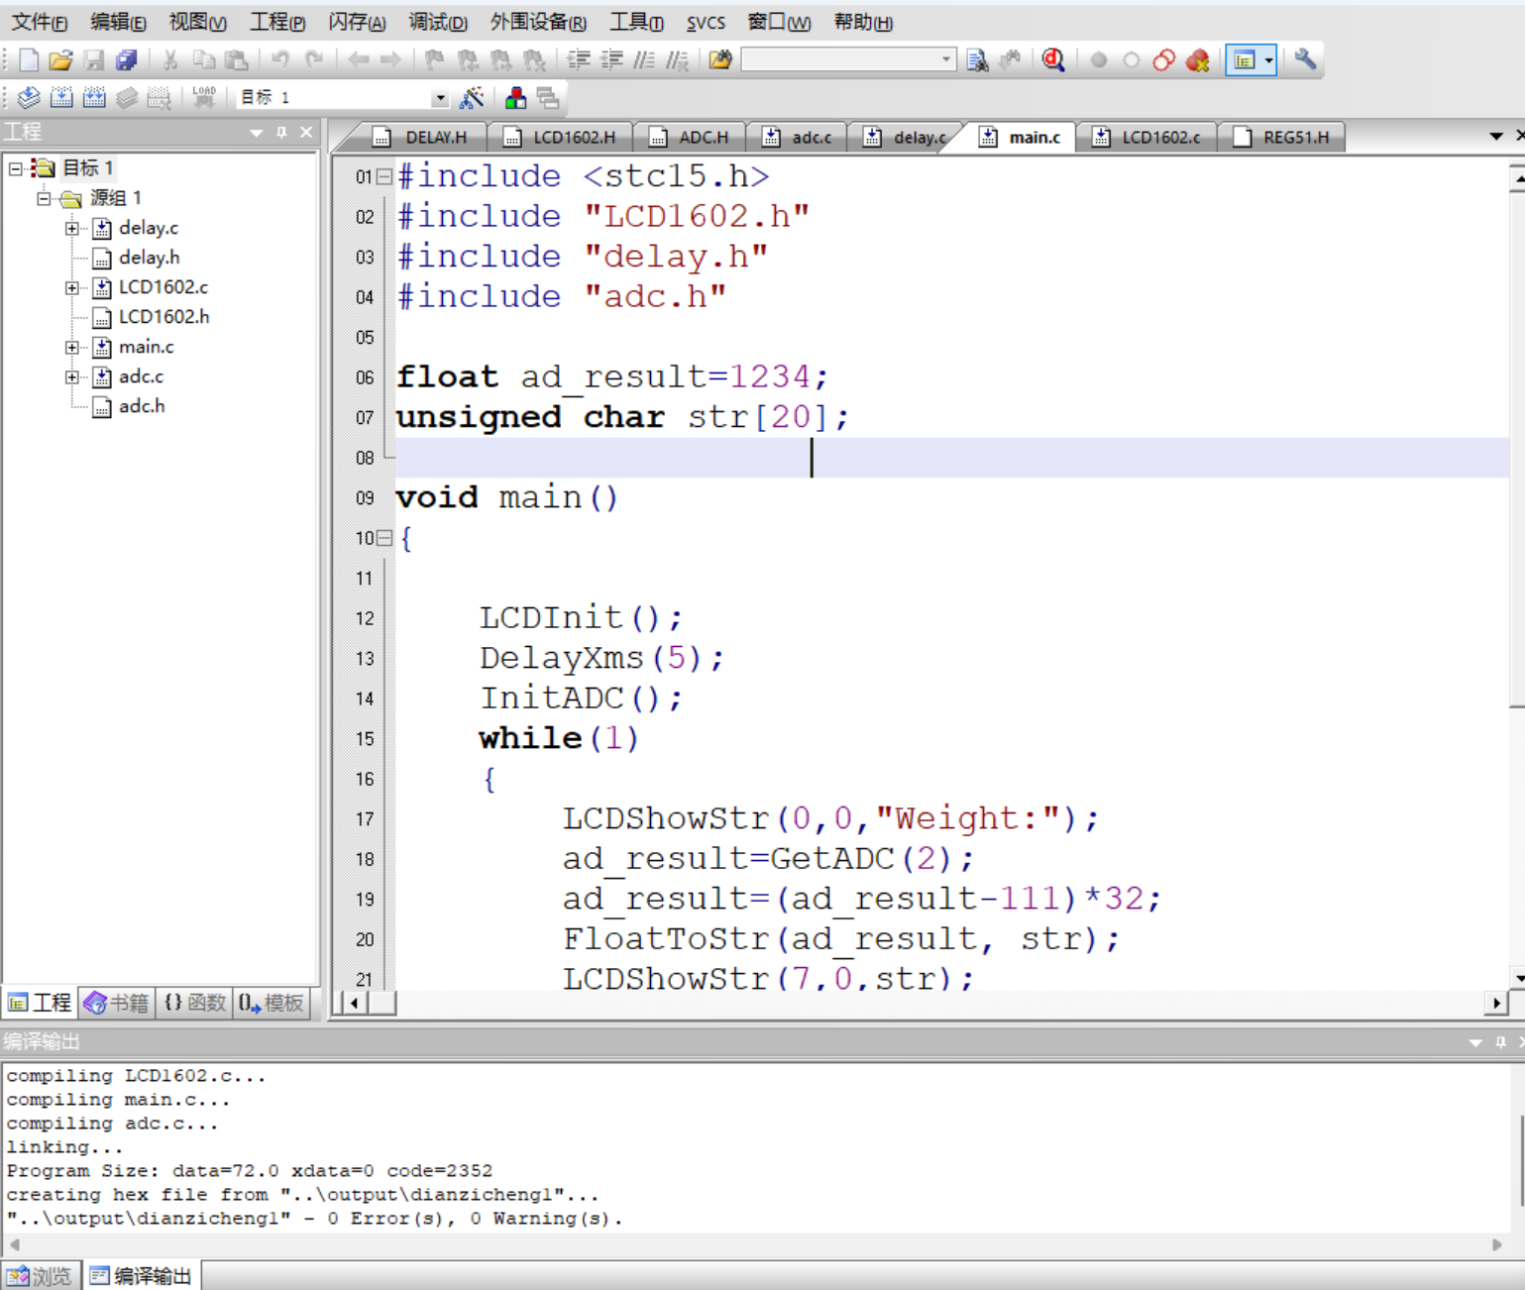Select adc.h in the project tree
This screenshot has width=1525, height=1290.
[142, 406]
